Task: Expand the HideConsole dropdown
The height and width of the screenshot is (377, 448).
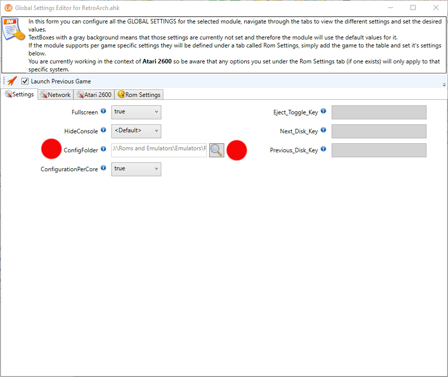Action: 136,131
